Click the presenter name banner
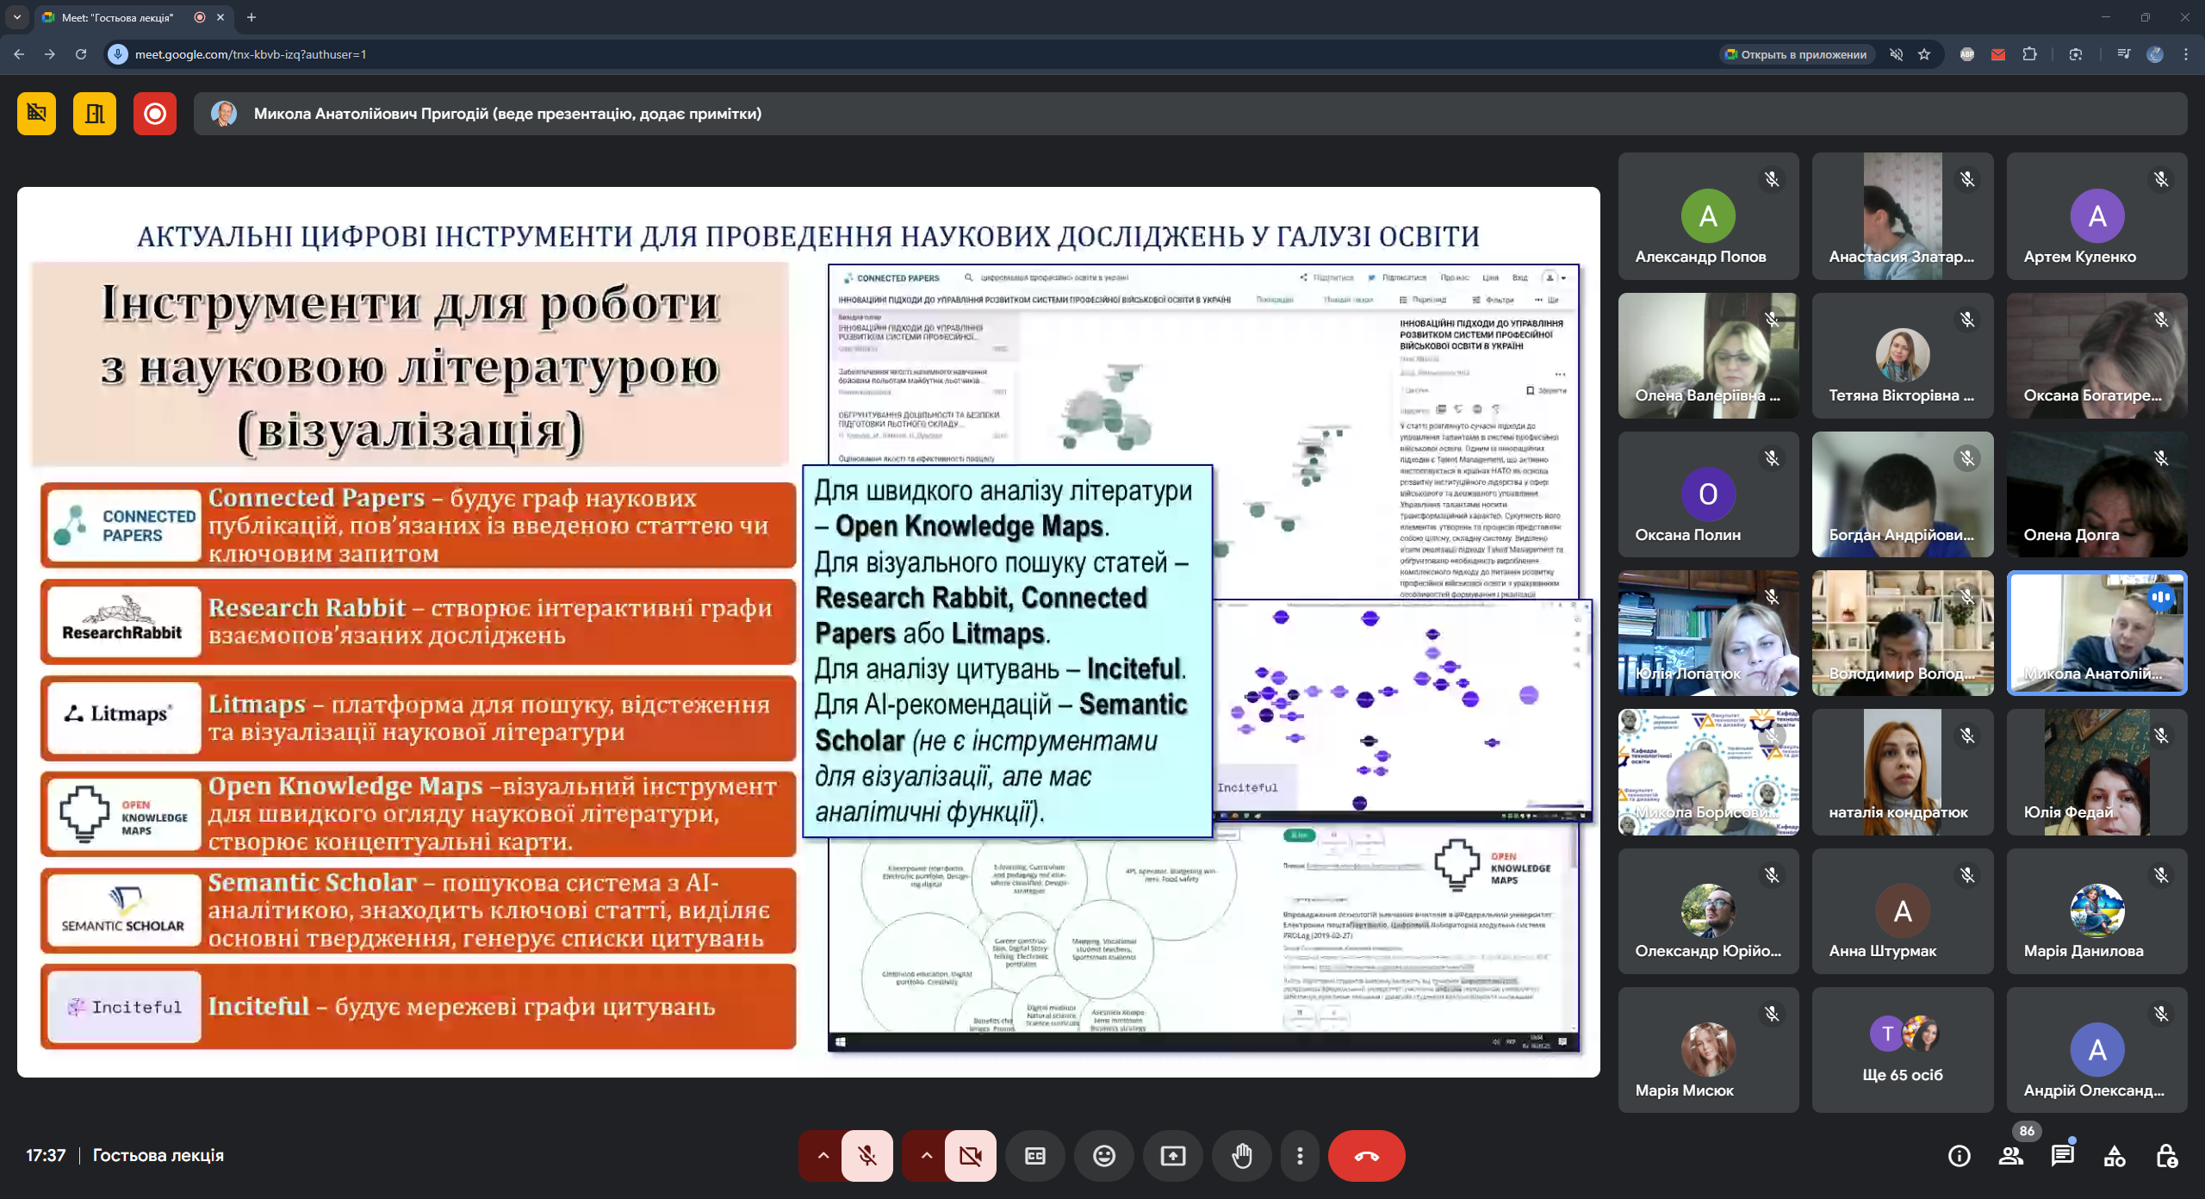2205x1199 pixels. point(1190,114)
